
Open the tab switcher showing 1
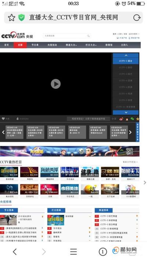(103, 252)
